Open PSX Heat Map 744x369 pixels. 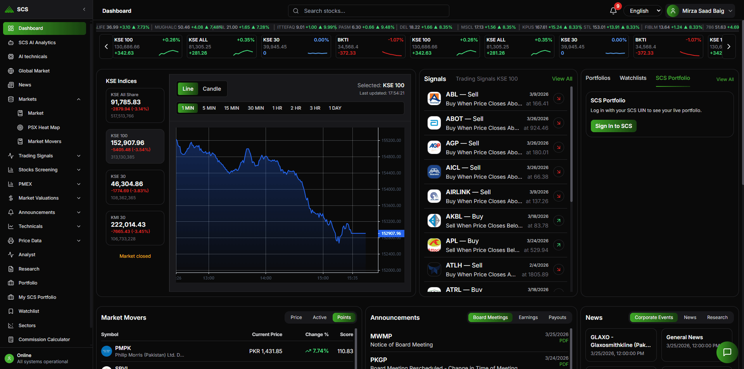[x=49, y=128]
